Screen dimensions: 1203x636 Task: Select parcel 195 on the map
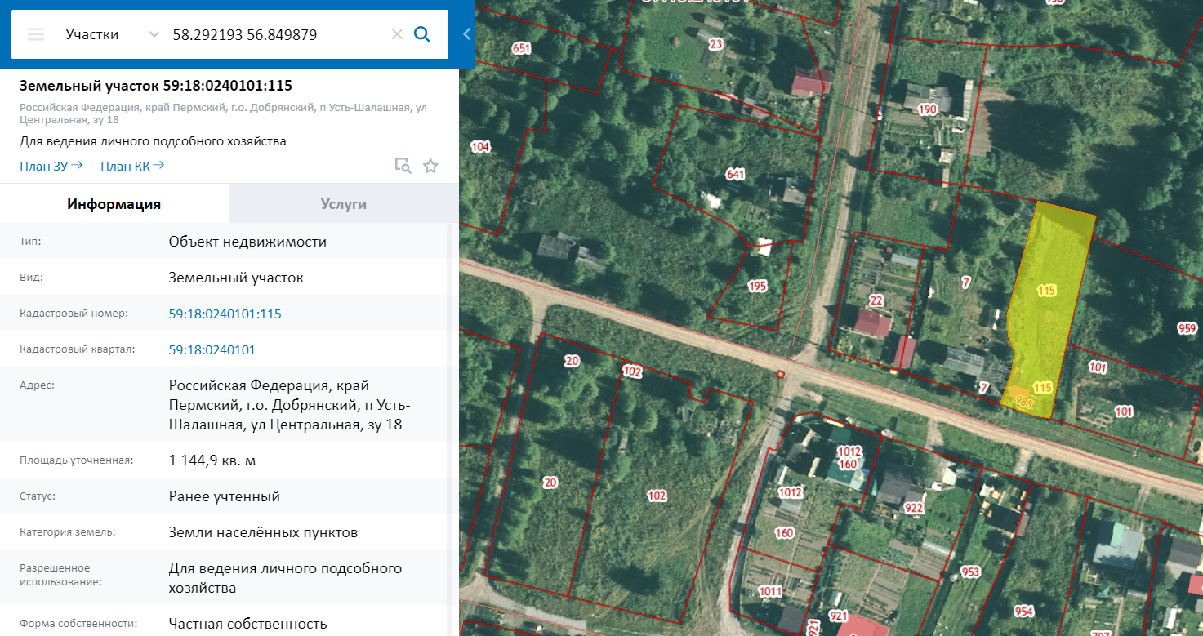[x=757, y=286]
